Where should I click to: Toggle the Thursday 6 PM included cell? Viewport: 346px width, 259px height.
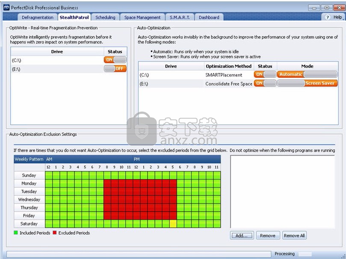(180, 208)
